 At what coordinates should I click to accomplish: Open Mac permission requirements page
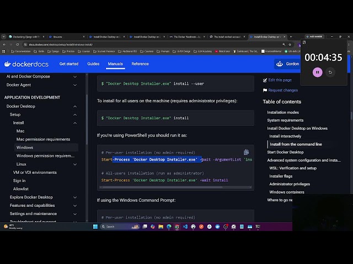(x=43, y=139)
